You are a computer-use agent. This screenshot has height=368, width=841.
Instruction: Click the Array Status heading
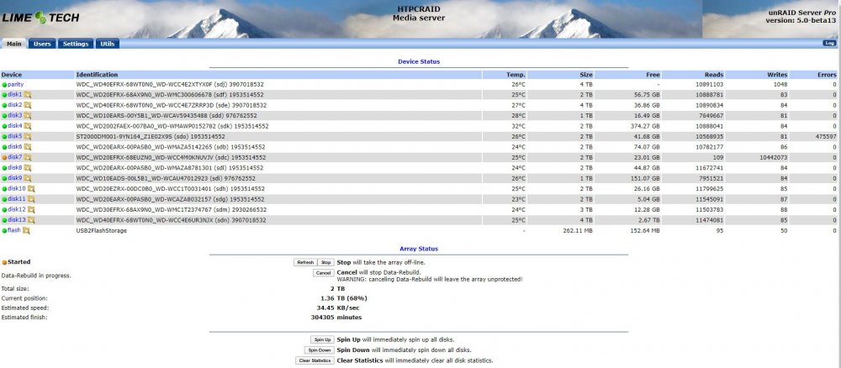[x=419, y=249]
